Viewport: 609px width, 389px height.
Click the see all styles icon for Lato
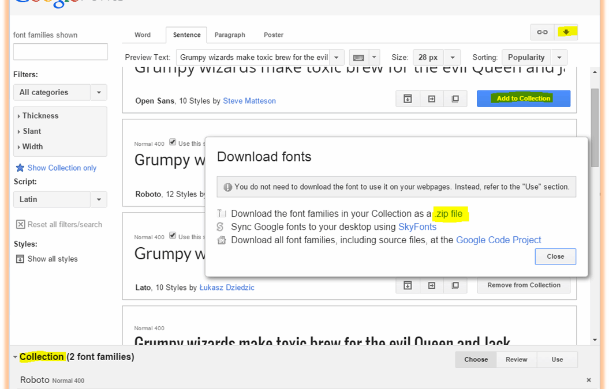coord(408,285)
